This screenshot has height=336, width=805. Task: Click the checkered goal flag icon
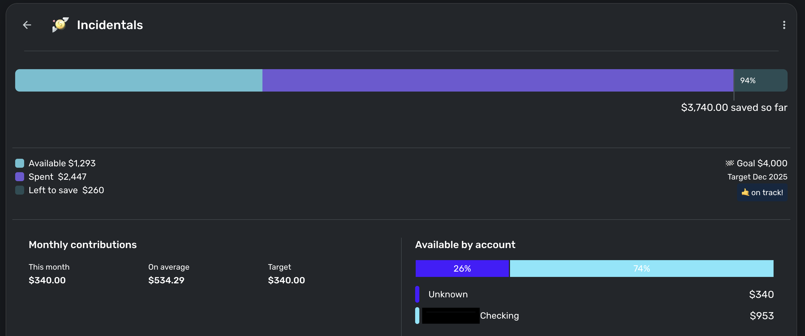click(729, 163)
